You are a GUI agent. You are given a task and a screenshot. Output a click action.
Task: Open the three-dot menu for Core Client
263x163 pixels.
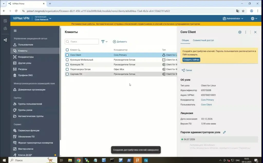coord(246,32)
